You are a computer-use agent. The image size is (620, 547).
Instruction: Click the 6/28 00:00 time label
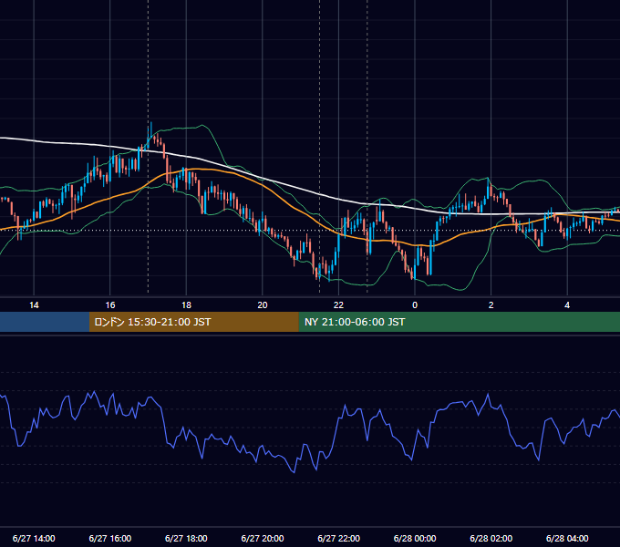click(x=415, y=538)
